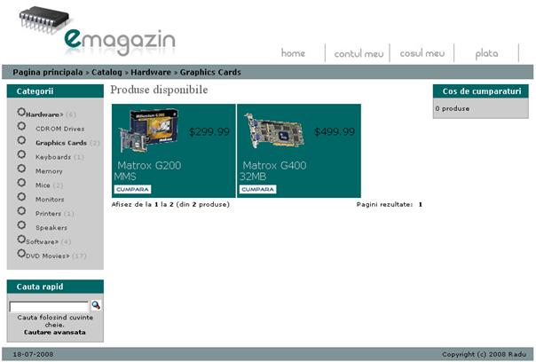Select Keyboards category
The width and height of the screenshot is (536, 362).
click(53, 157)
